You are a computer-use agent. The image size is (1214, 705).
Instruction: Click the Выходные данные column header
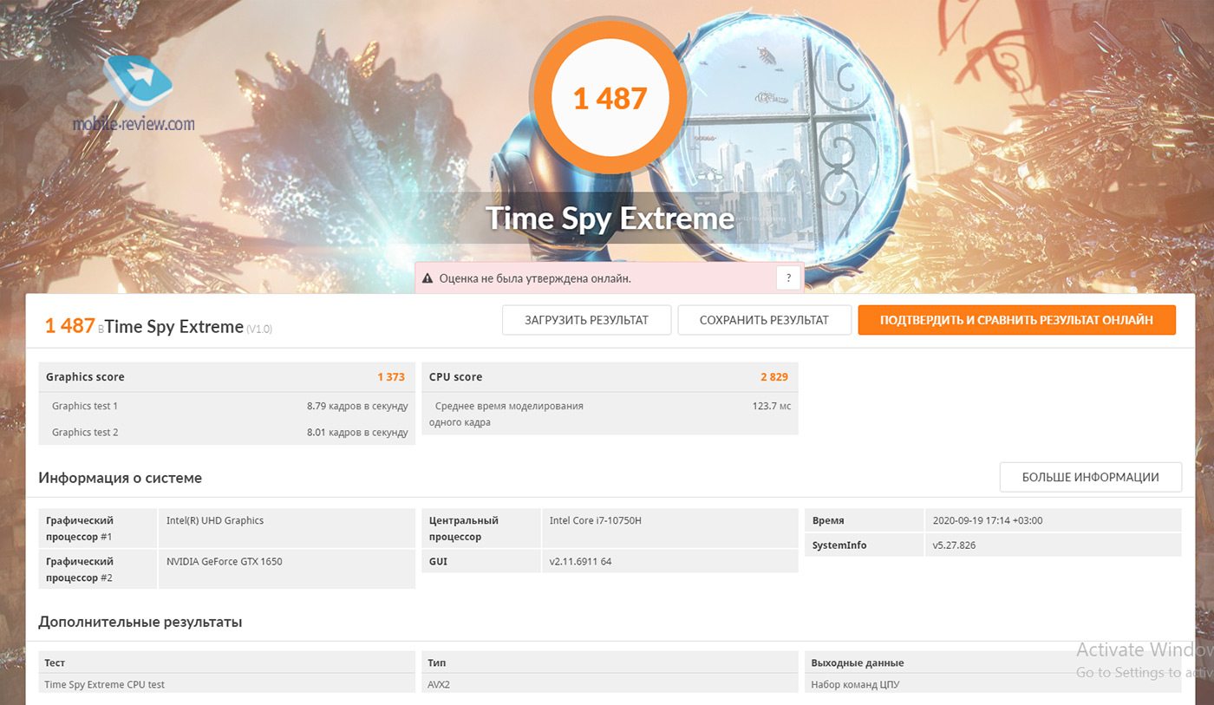coord(858,663)
